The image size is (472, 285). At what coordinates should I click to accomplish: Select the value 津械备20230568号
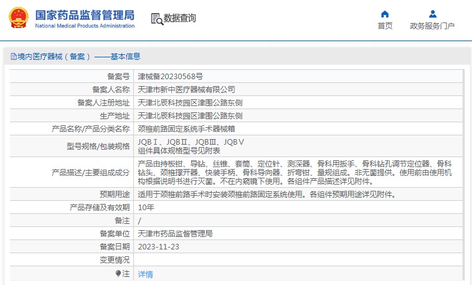[171, 77]
